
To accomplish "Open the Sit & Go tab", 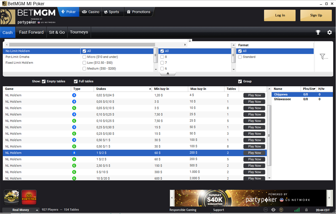I will [x=57, y=32].
